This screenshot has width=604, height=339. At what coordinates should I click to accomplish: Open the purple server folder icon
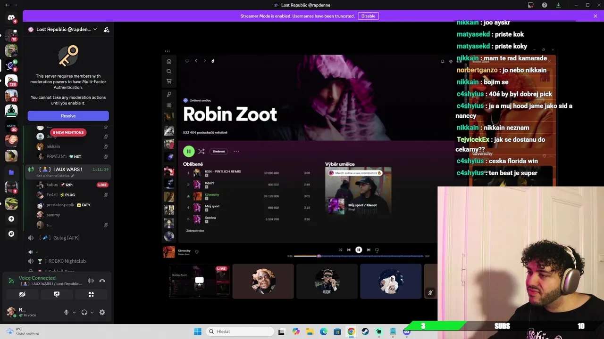(x=11, y=172)
